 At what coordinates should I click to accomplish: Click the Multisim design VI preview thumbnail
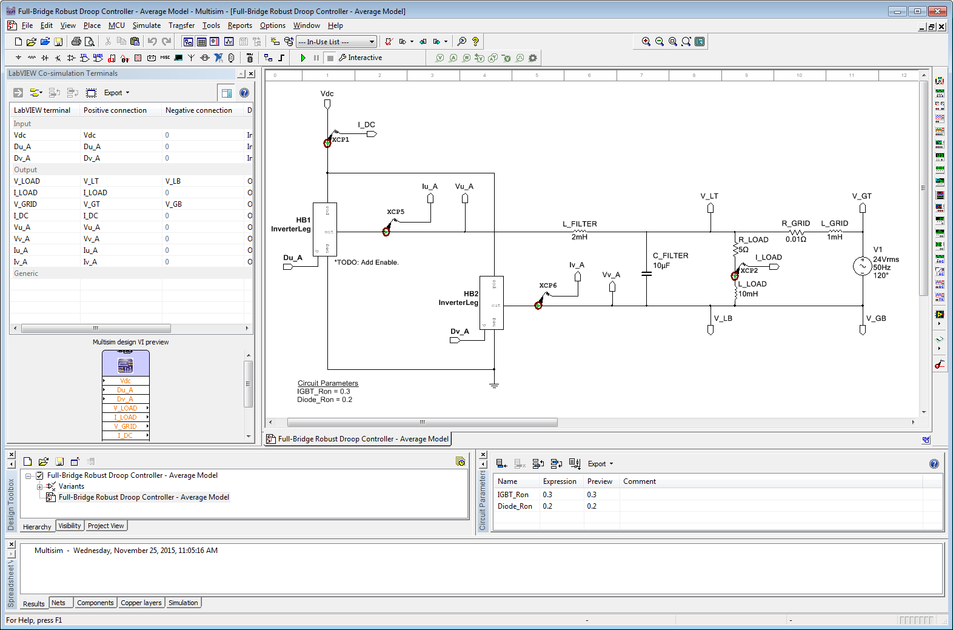pos(125,395)
